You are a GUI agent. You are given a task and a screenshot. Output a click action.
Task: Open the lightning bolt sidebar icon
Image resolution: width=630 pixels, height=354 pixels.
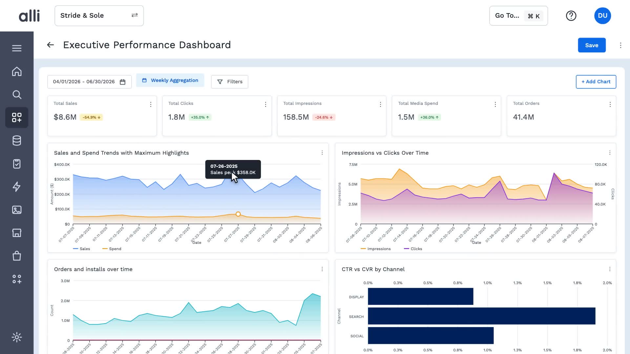17,187
